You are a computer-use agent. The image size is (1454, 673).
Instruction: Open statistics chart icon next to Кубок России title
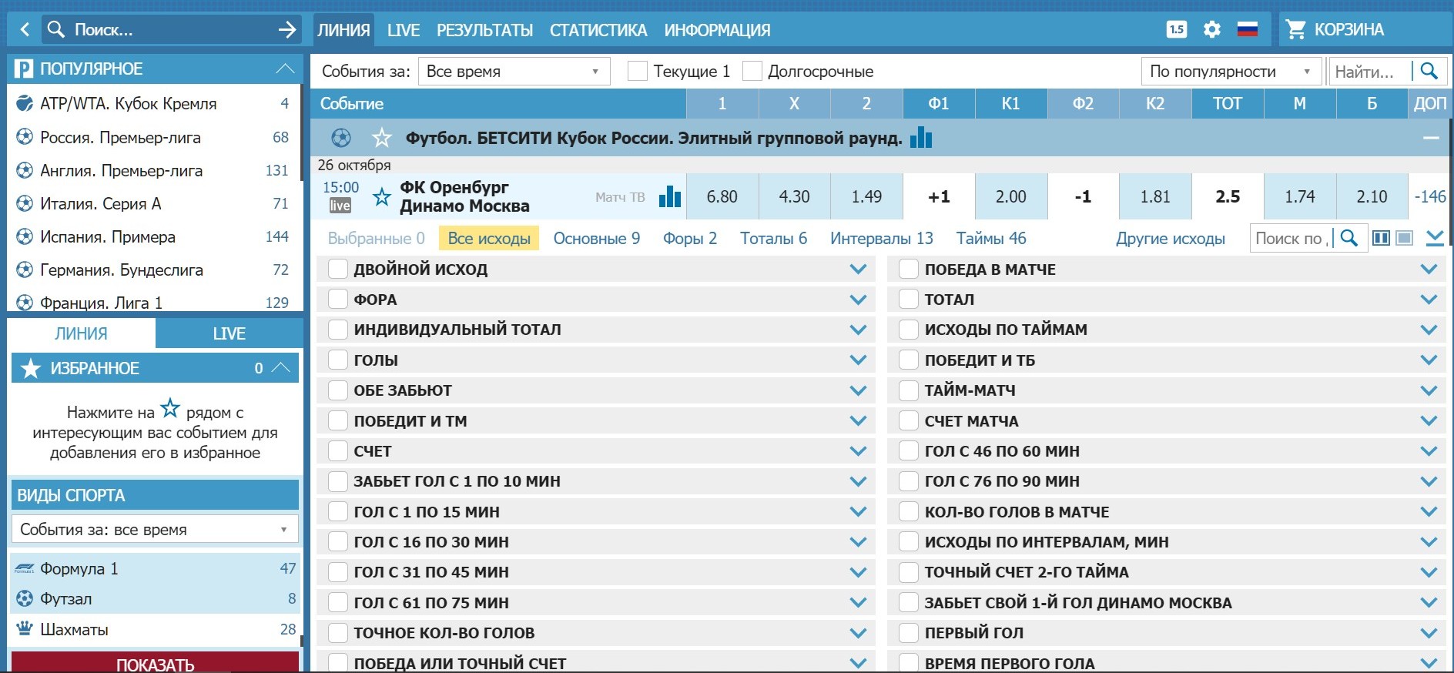coord(921,138)
